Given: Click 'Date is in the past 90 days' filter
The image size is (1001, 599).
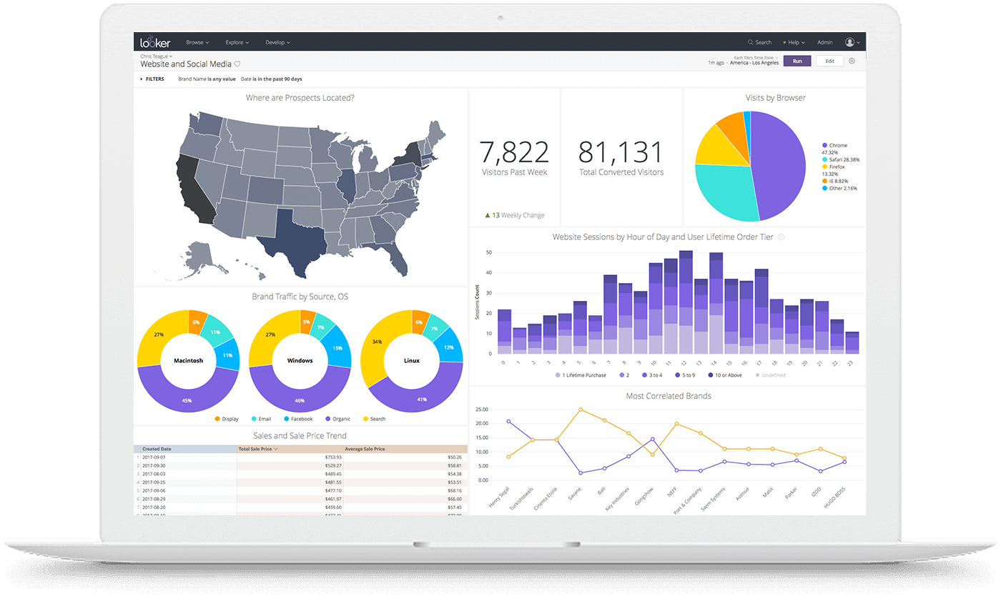Looking at the screenshot, I should (272, 79).
